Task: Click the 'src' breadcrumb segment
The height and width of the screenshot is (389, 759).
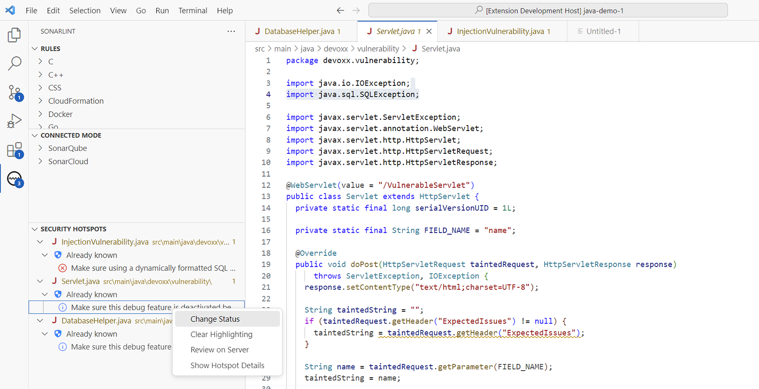Action: [260, 49]
